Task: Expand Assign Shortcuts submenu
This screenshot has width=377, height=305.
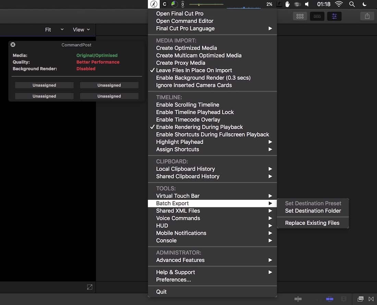Action: coord(212,150)
